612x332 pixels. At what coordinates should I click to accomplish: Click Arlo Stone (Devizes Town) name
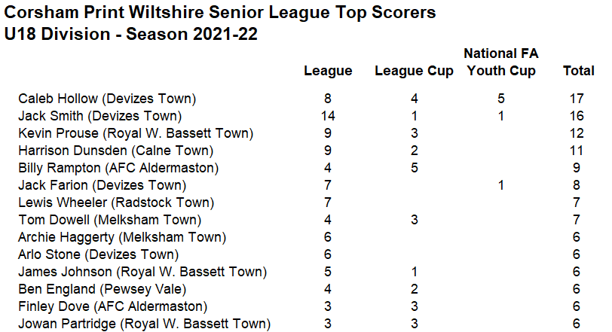[x=98, y=254]
